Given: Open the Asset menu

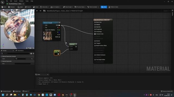Looking at the screenshot, I should click(16, 1).
